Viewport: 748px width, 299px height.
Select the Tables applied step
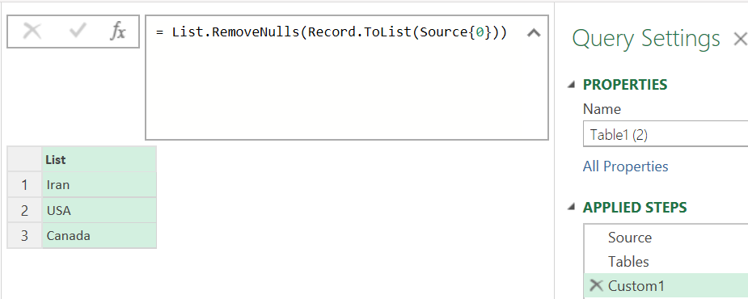(666, 261)
